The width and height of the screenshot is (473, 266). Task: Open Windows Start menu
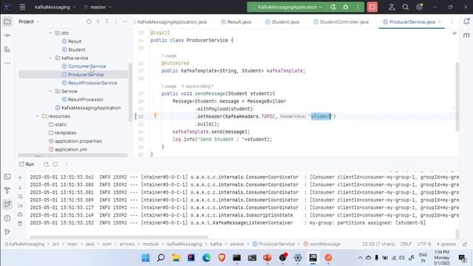[x=146, y=258]
